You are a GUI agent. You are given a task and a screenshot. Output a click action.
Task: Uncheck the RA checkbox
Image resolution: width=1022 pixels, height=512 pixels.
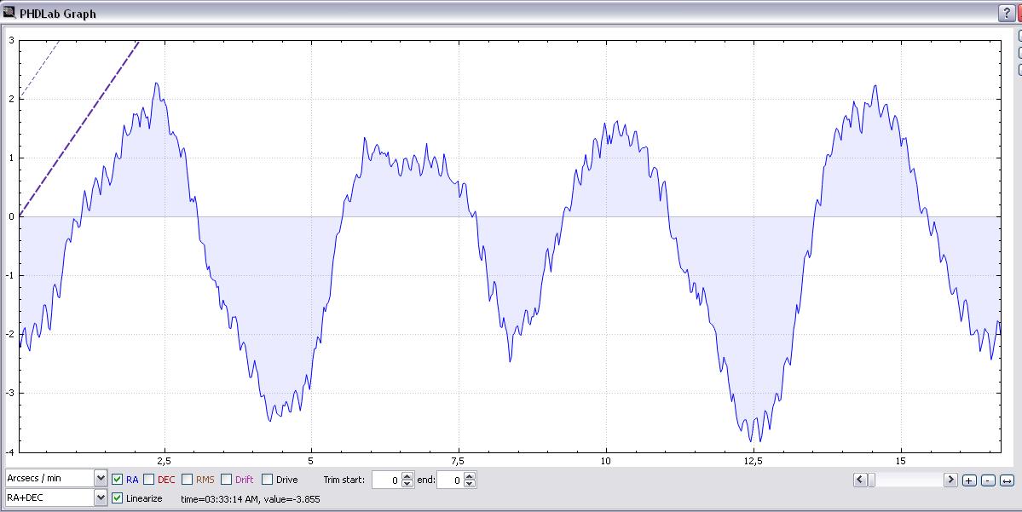(118, 480)
